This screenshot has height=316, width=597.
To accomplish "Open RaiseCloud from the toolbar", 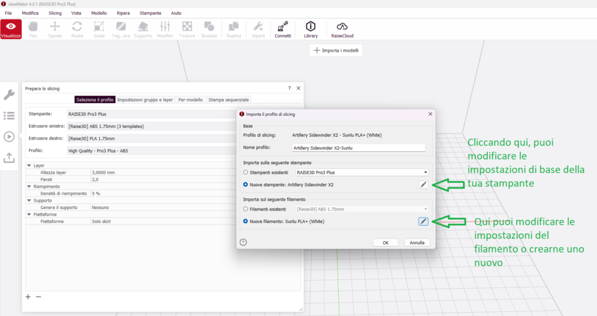I will point(342,29).
